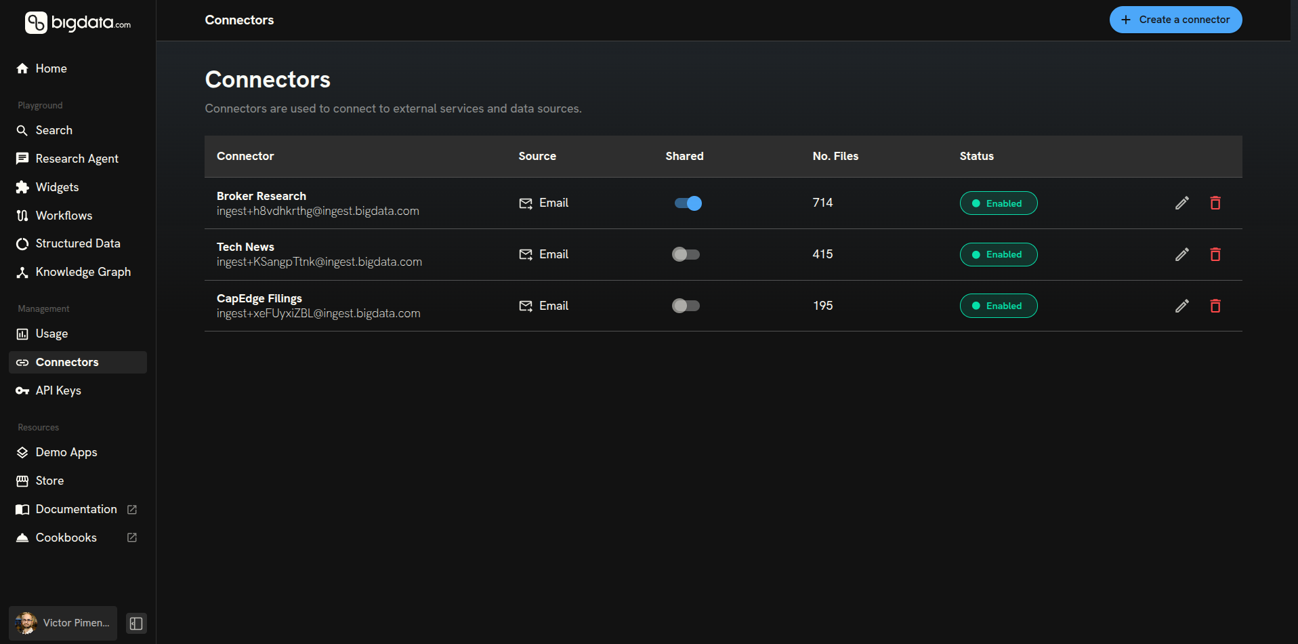Click the file count 195
The image size is (1298, 644).
click(822, 306)
